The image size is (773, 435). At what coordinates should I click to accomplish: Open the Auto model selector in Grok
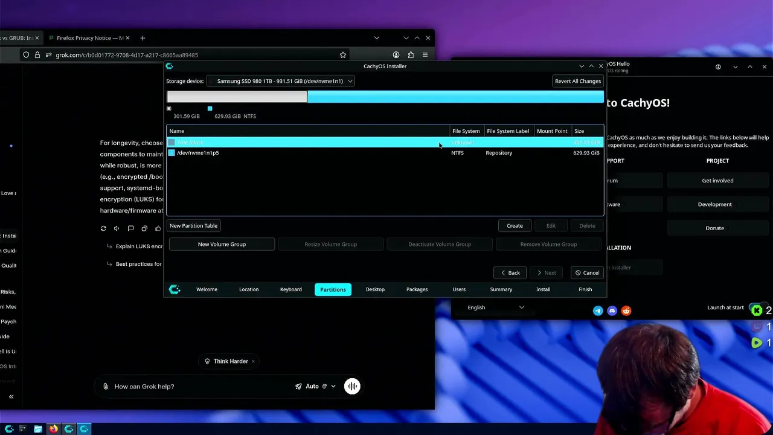click(x=315, y=387)
